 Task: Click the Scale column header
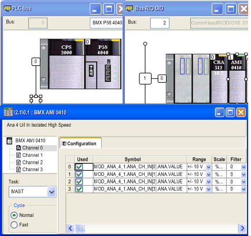pos(219,160)
